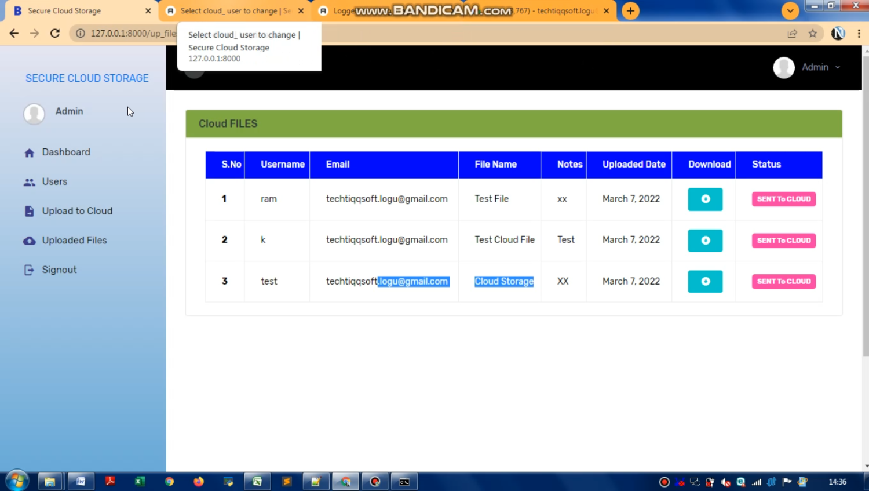Screen dimensions: 869x491
Task: Click the sidebar Admin avatar picture
Action: (x=34, y=114)
